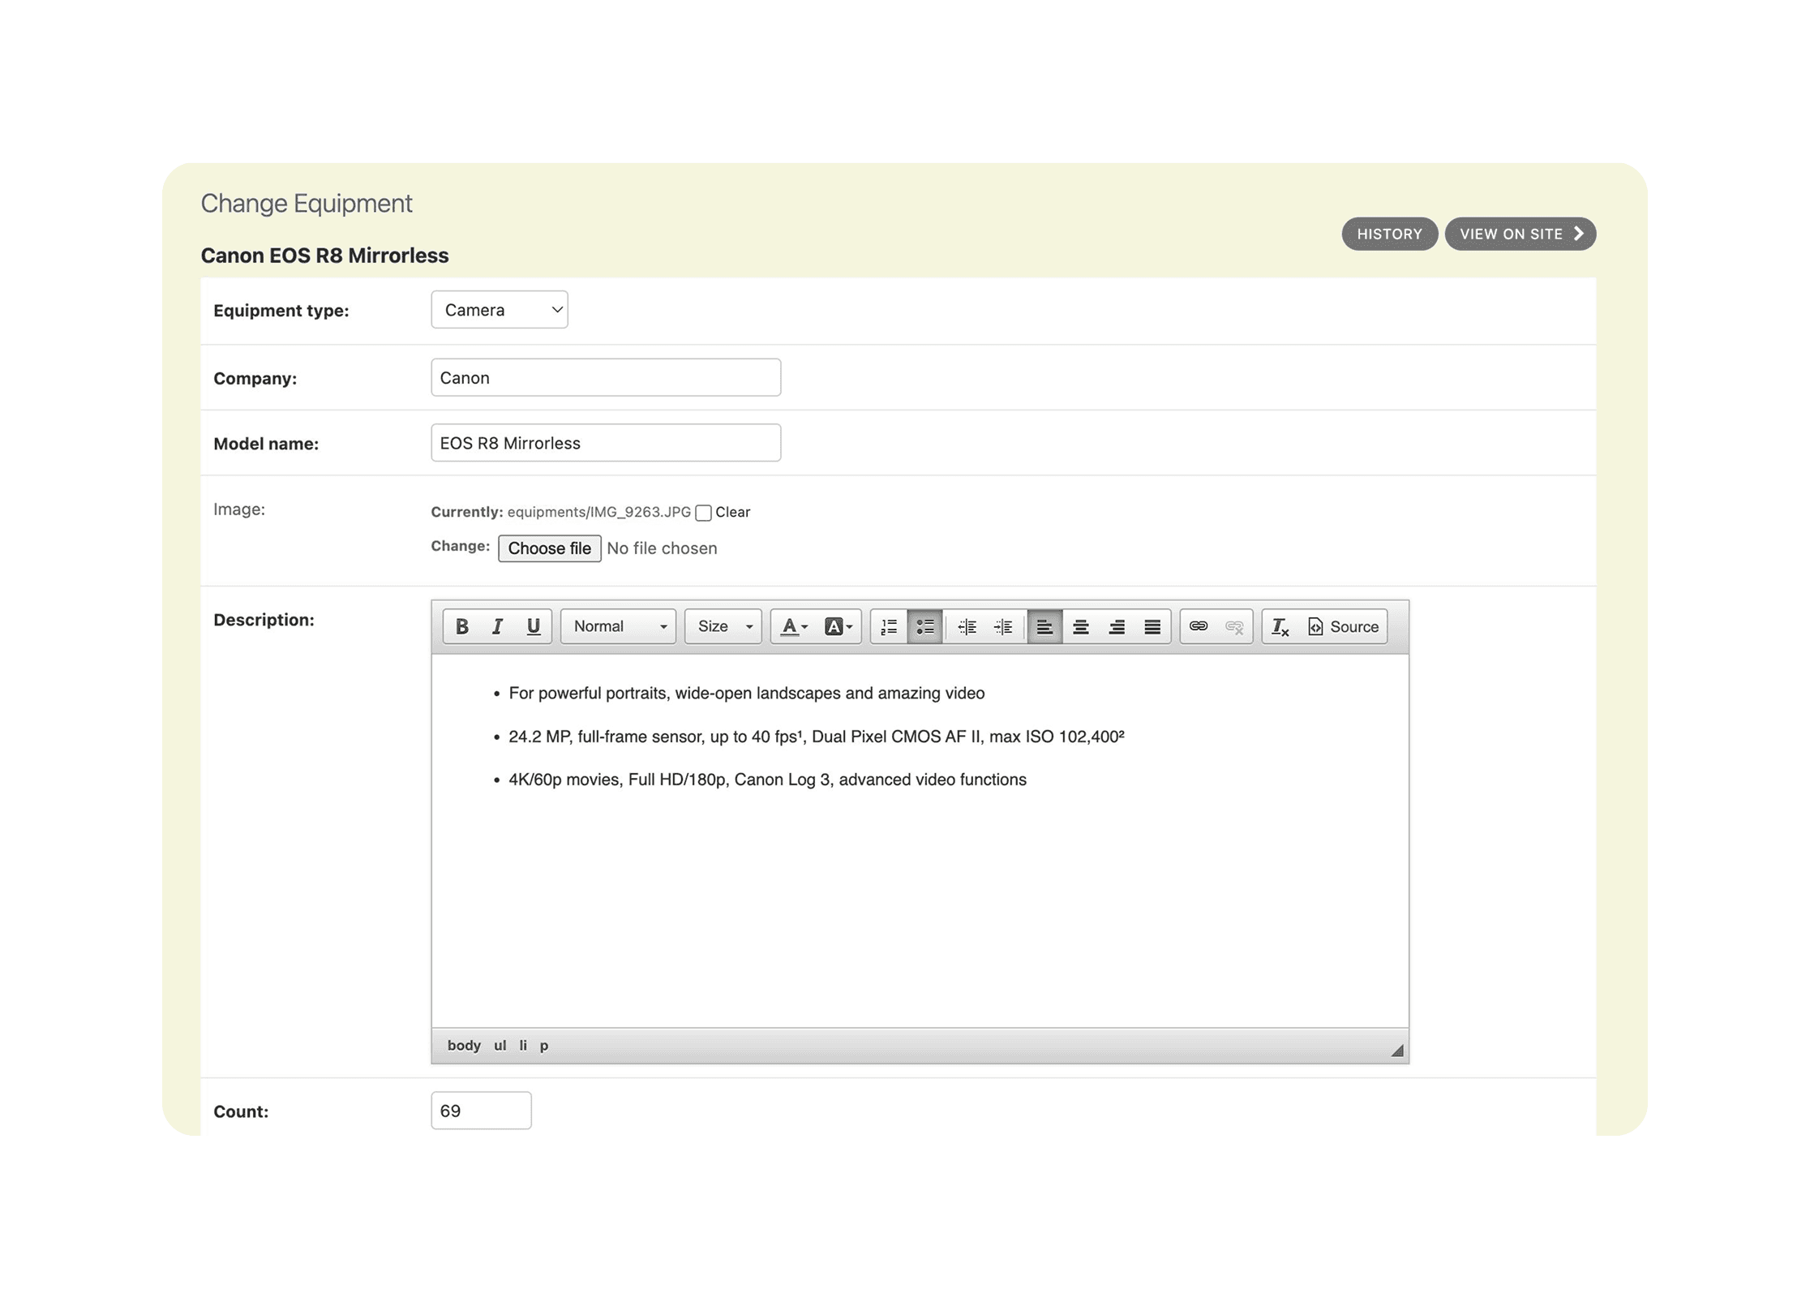Decrease indent in the editor
This screenshot has width=1810, height=1298.
(x=967, y=626)
